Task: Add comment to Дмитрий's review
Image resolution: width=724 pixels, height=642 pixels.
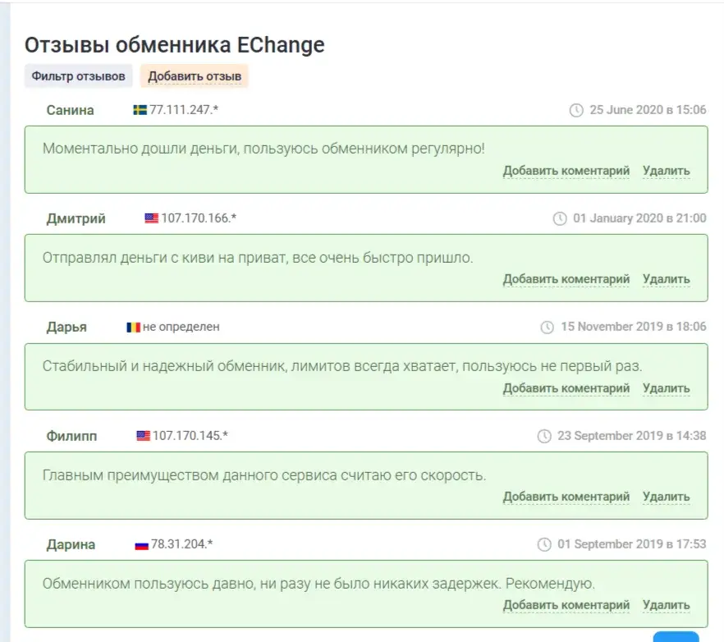Action: [x=566, y=279]
